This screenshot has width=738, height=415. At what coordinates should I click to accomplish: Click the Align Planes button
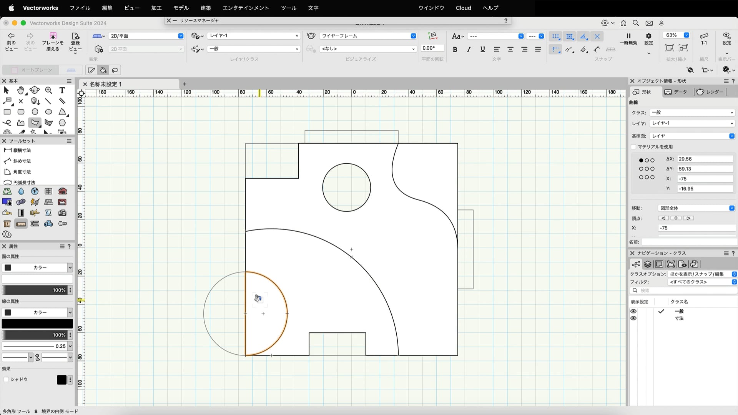(x=53, y=42)
